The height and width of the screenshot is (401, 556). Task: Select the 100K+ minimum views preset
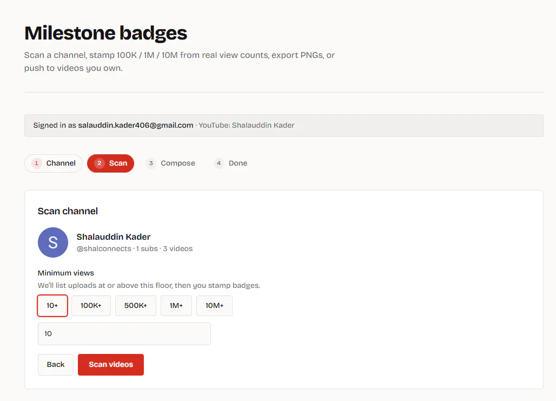91,306
